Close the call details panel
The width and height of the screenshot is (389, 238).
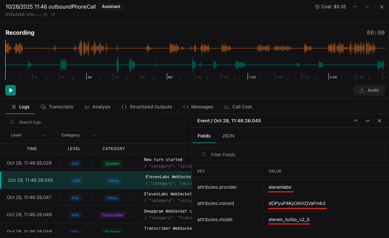(x=381, y=7)
